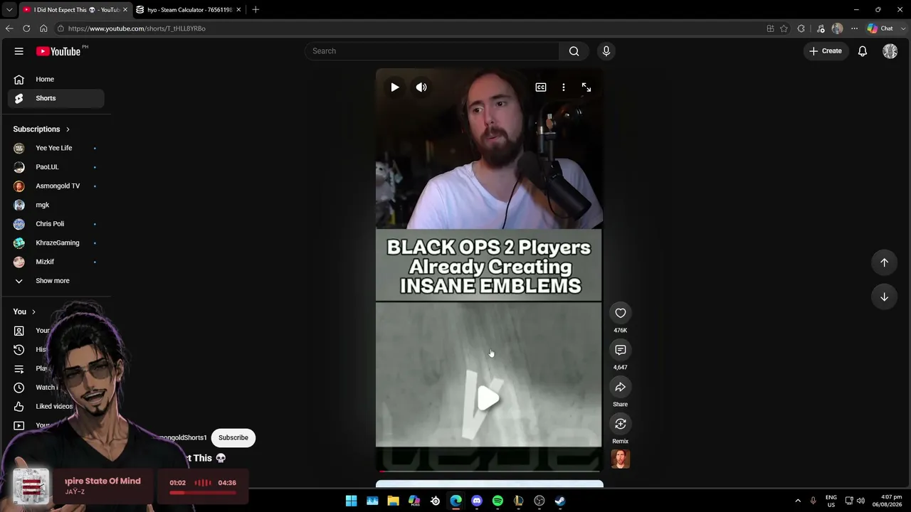The height and width of the screenshot is (512, 911).
Task: Open the browser profile picture
Action: pos(838,28)
